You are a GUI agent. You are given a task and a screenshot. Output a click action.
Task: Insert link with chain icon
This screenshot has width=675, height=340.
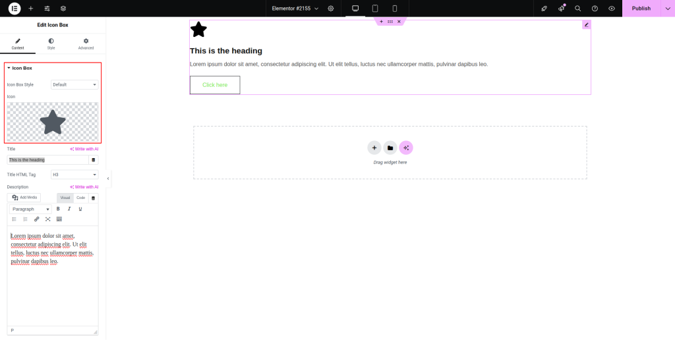tap(37, 219)
